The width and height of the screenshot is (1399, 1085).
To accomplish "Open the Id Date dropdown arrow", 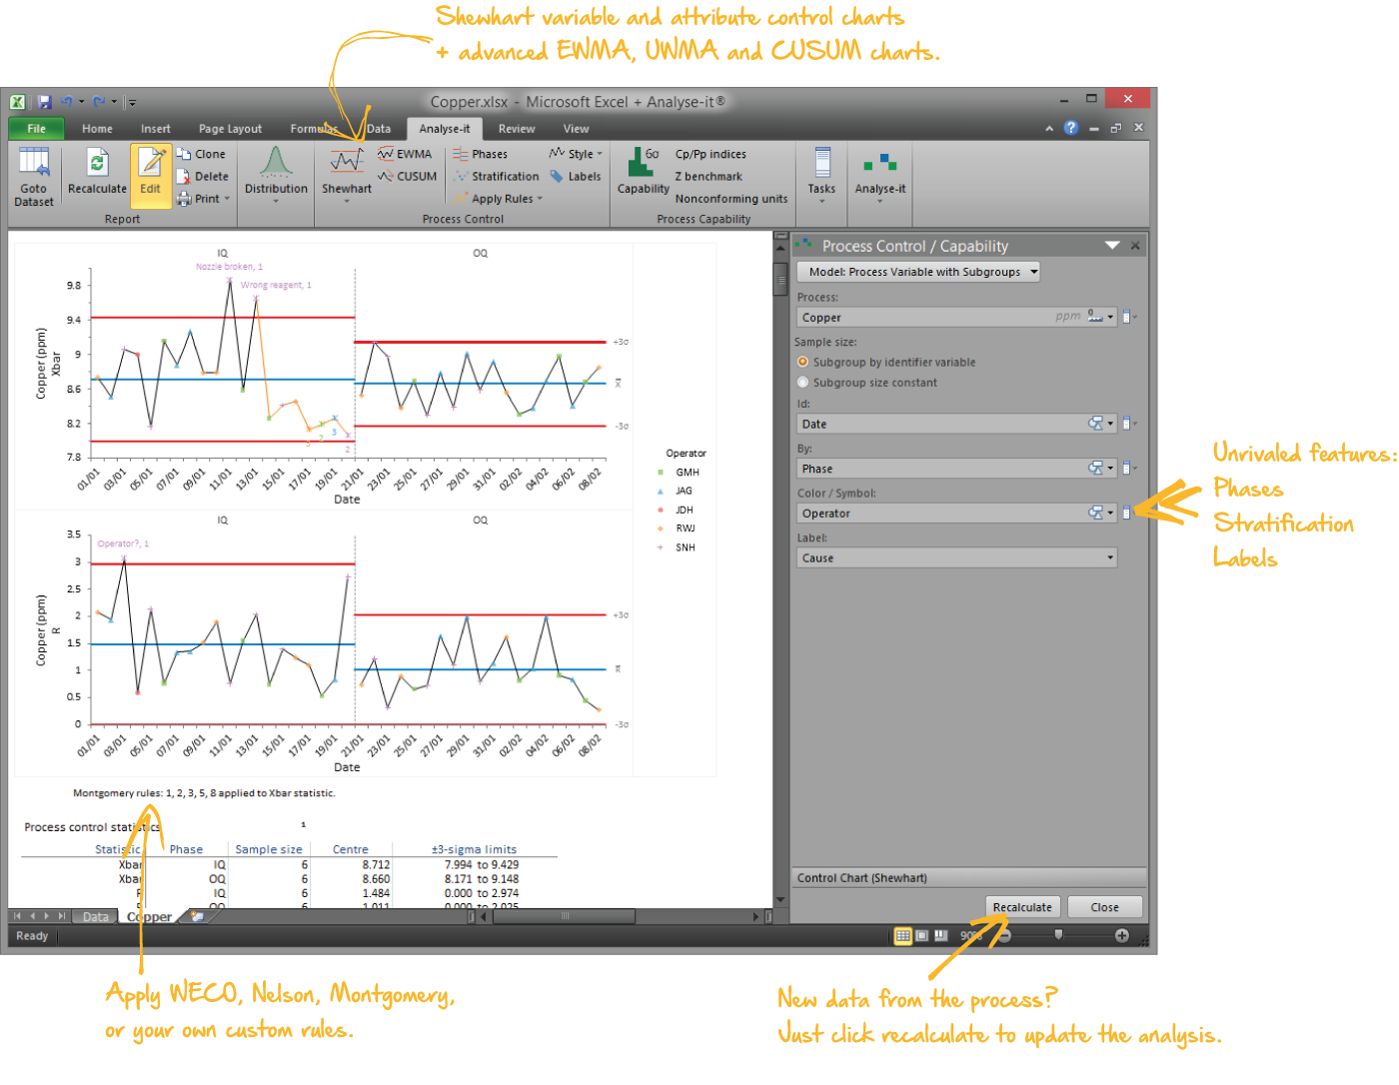I will tap(1110, 424).
